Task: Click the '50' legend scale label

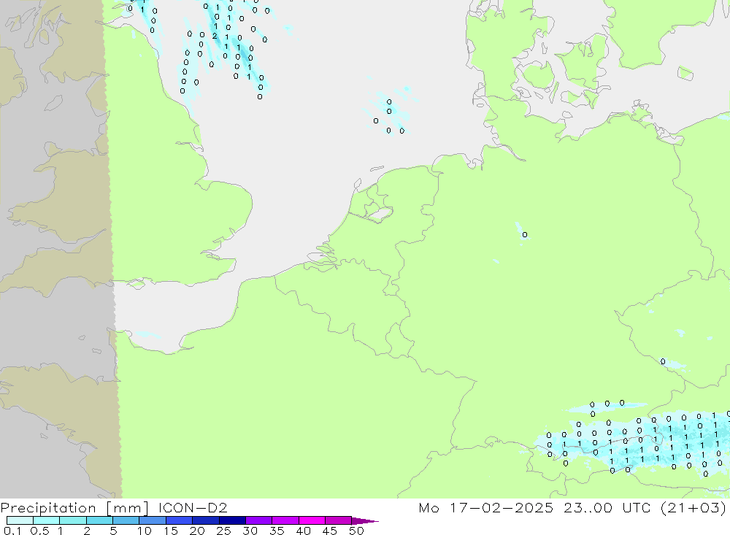Action: click(356, 531)
